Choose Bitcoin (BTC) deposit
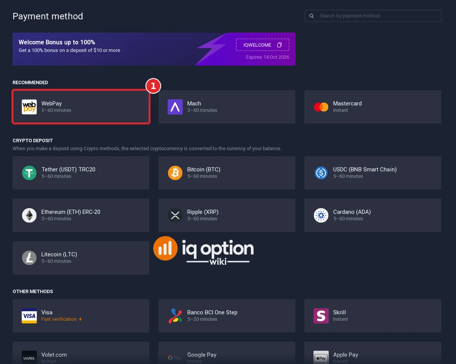This screenshot has height=364, width=456. [x=227, y=173]
